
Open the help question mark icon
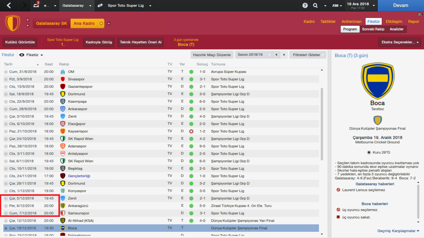coord(305,6)
